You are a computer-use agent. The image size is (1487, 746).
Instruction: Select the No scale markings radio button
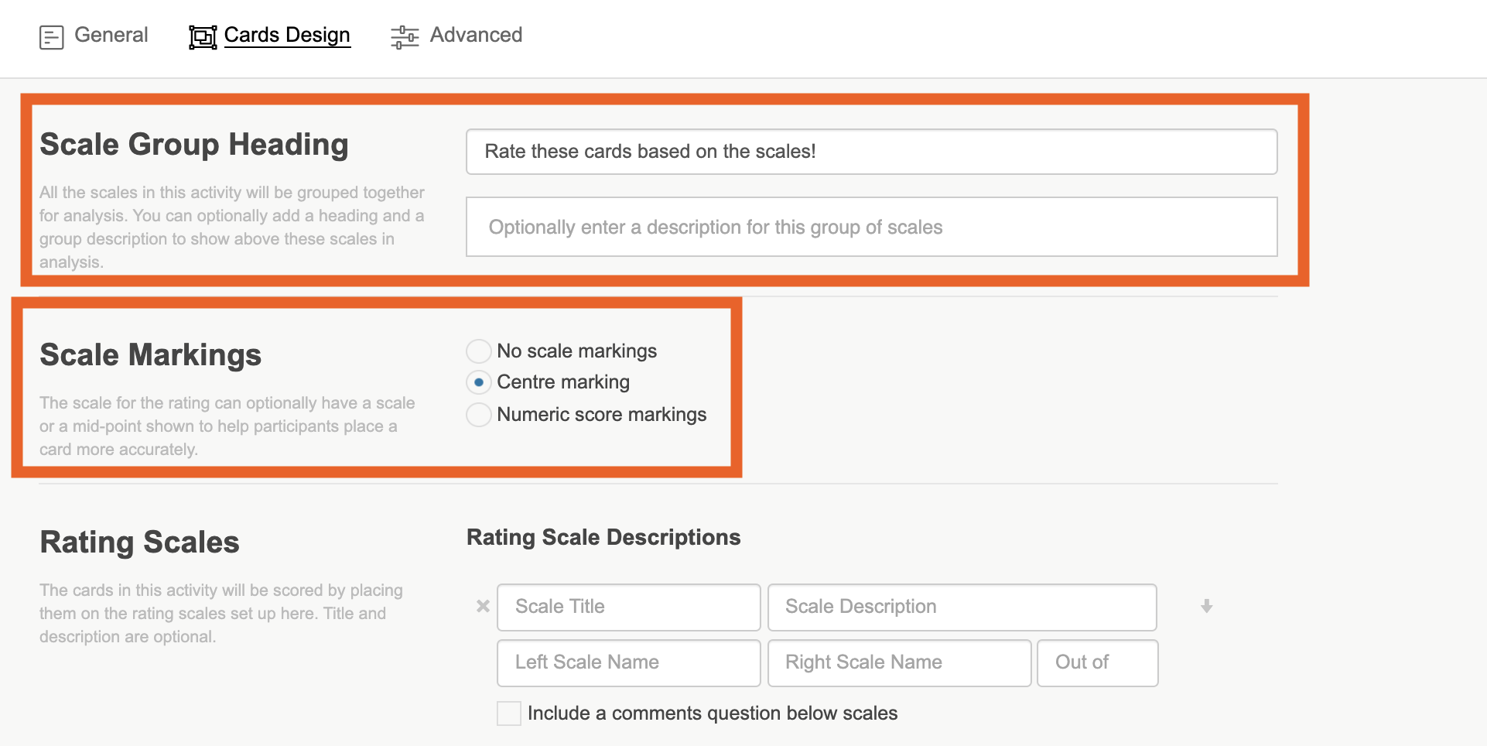[x=479, y=351]
